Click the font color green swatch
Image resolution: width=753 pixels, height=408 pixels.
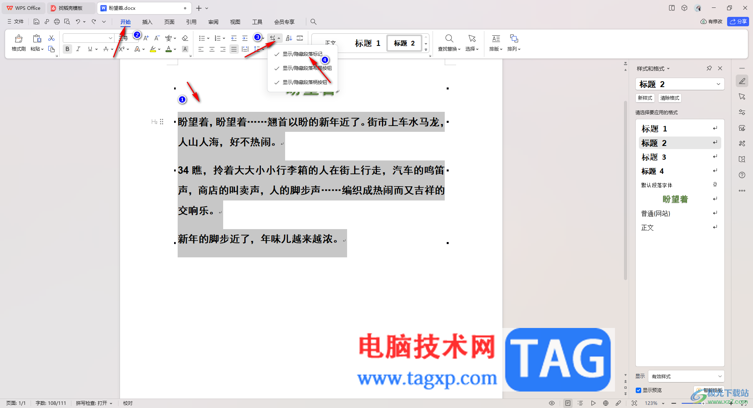click(x=168, y=49)
